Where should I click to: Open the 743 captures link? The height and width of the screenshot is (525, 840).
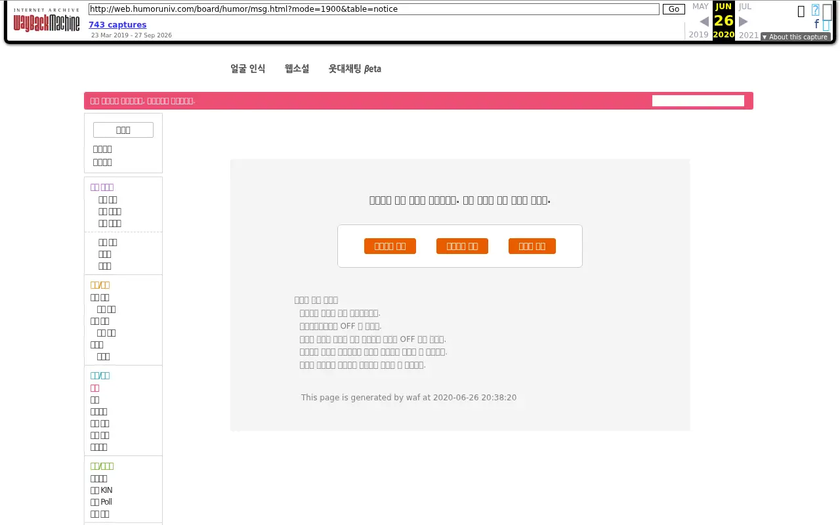click(x=117, y=25)
